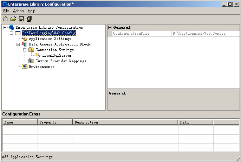Image resolution: width=241 pixels, height=162 pixels.
Task: Click the window resize grip
Action: (238, 159)
